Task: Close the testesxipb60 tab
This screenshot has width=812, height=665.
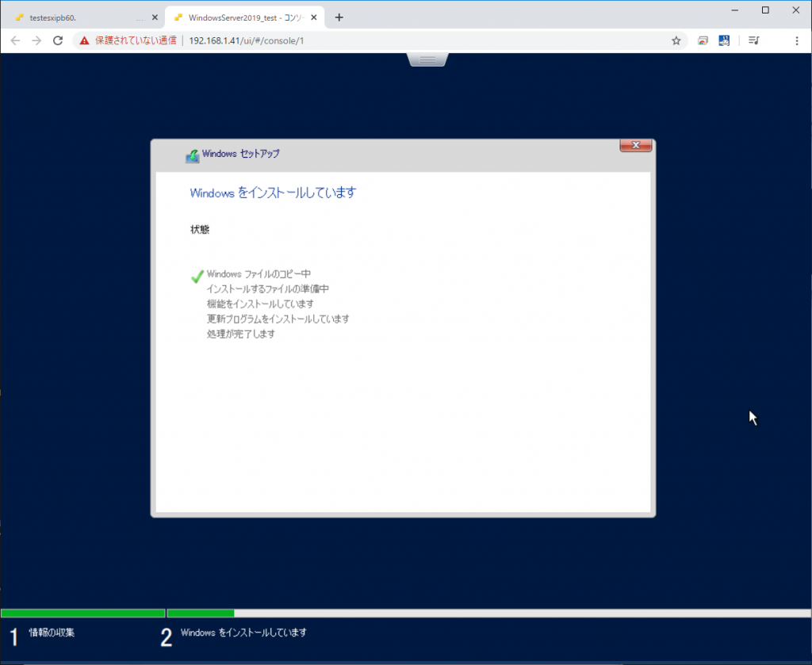Action: 155,17
